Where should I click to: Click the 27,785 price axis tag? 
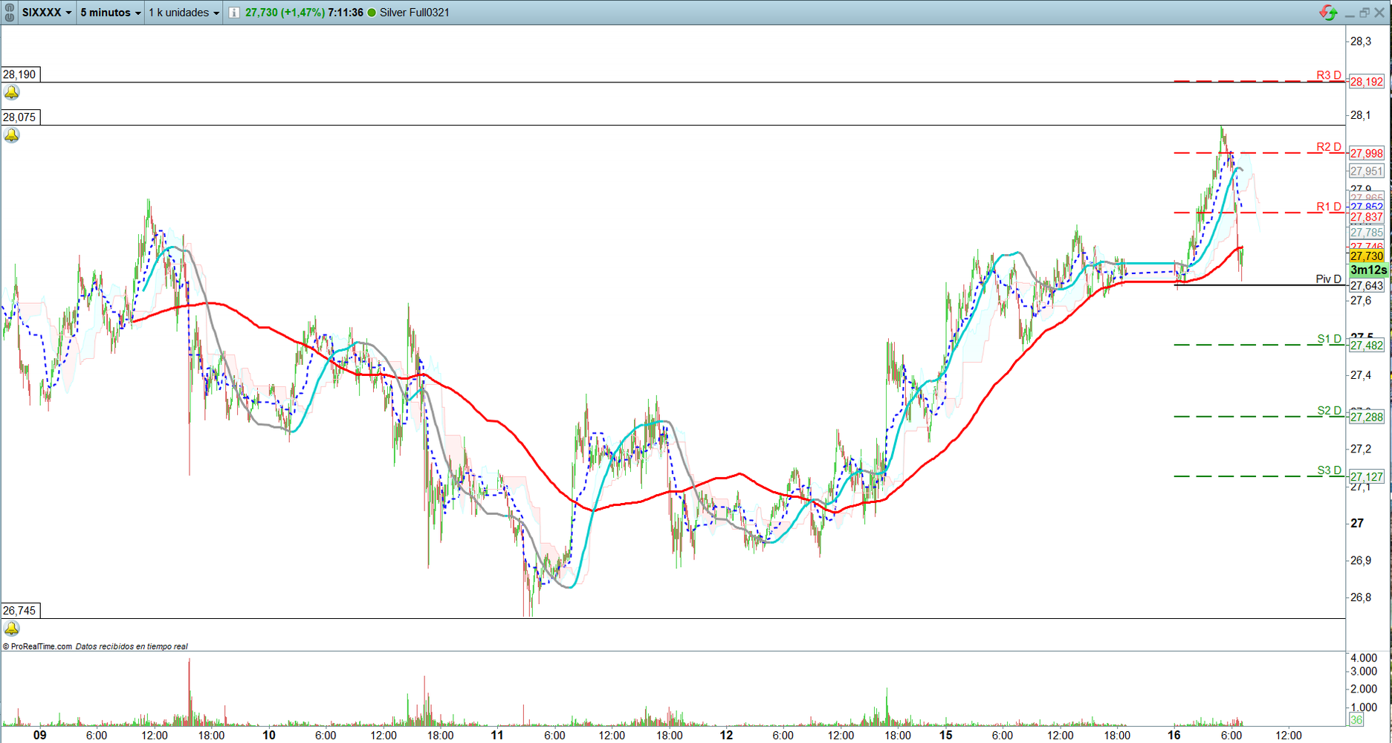[1367, 233]
